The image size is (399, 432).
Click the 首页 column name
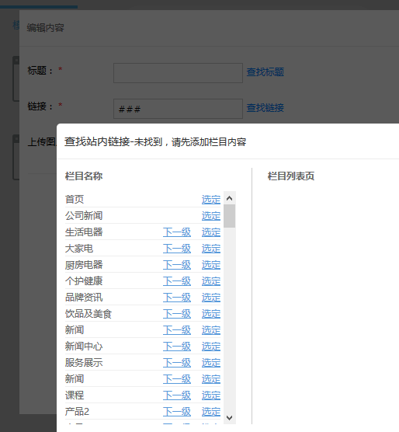[75, 200]
